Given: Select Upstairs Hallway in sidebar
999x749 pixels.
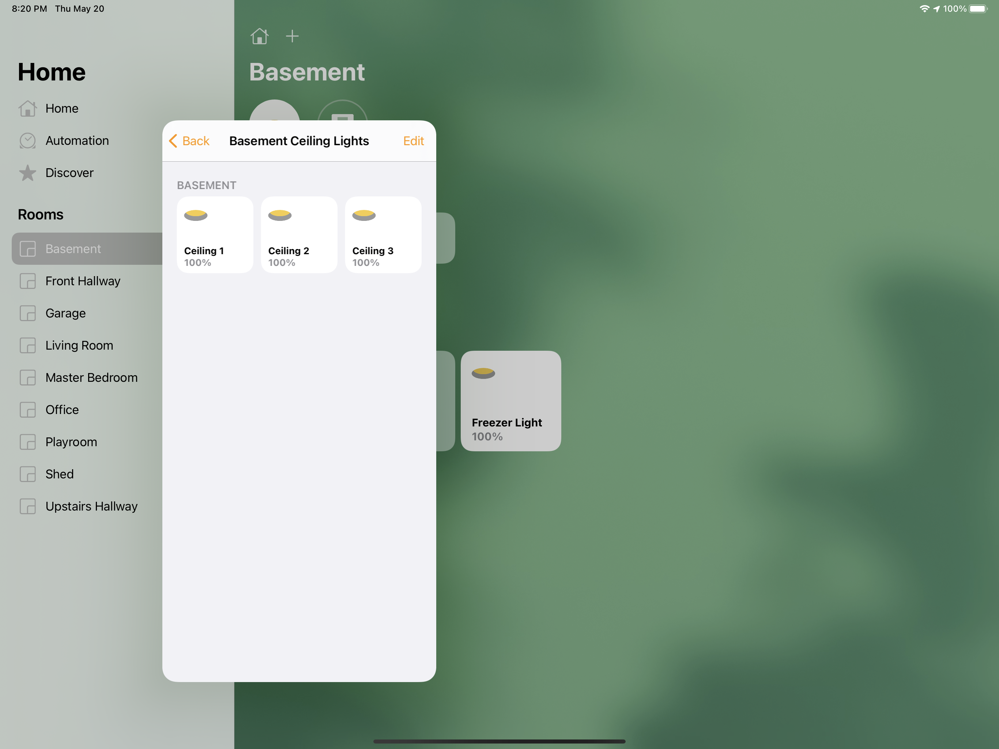Looking at the screenshot, I should (x=91, y=507).
